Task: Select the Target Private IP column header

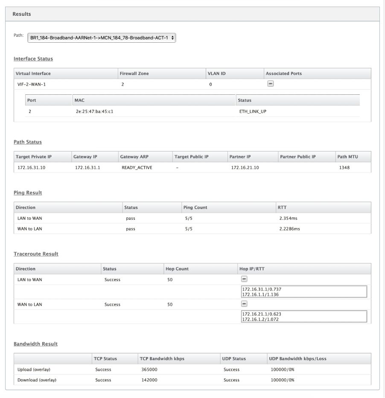Action: point(43,157)
